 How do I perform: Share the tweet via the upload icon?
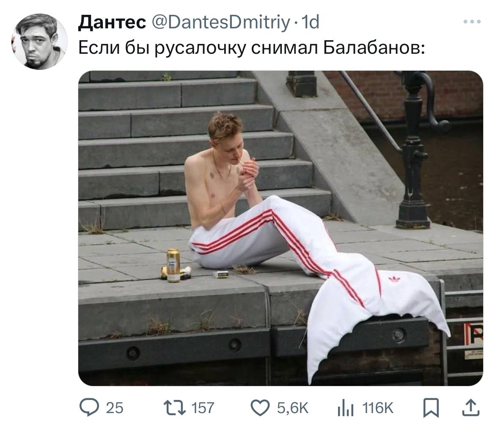[471, 408]
